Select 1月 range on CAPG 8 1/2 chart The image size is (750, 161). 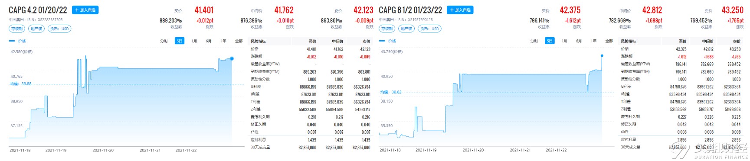point(564,41)
